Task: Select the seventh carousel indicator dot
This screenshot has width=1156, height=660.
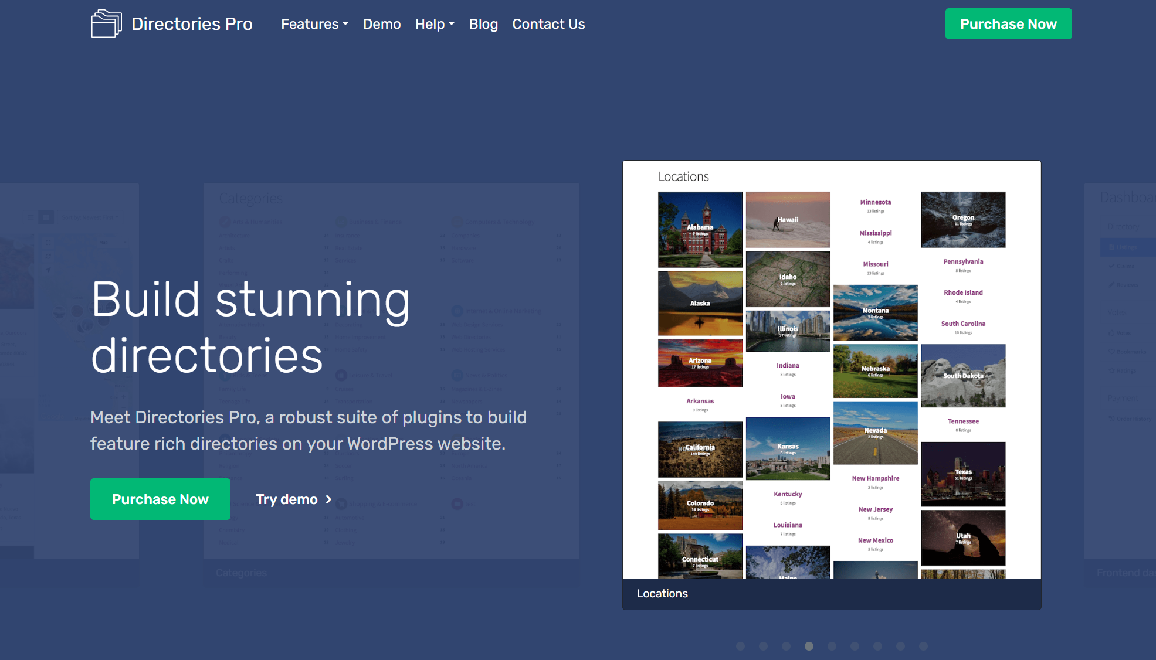Action: [878, 646]
